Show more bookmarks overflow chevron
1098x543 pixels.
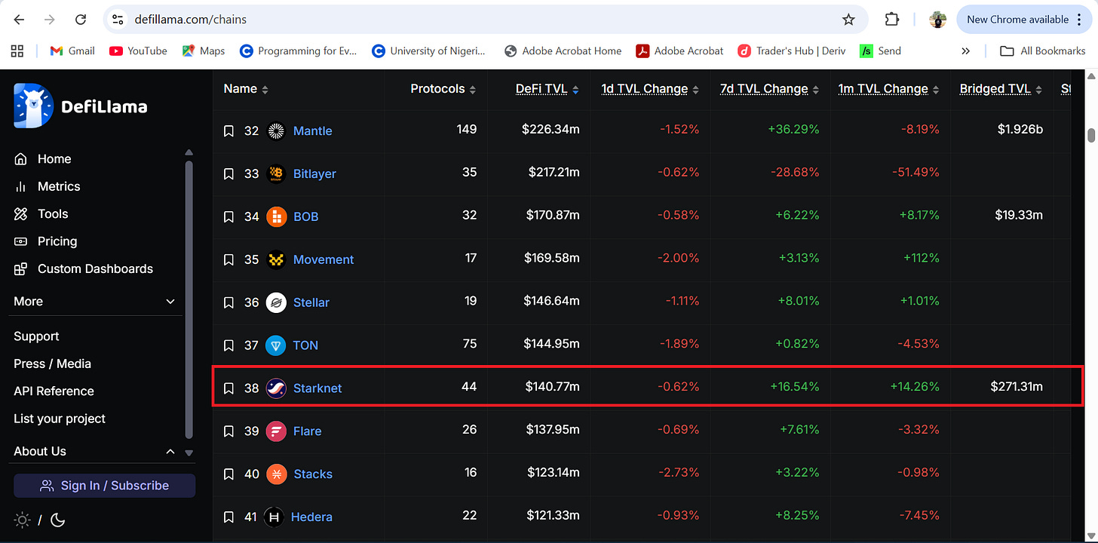(x=965, y=51)
